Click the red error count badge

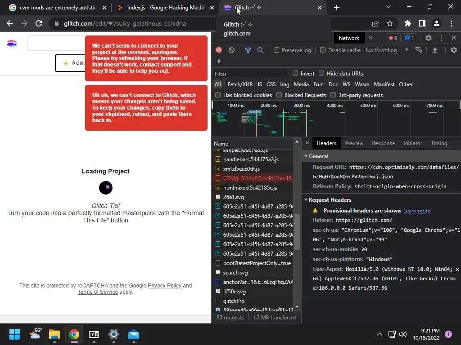pos(393,38)
